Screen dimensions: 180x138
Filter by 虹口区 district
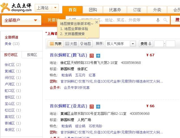(x=13, y=91)
